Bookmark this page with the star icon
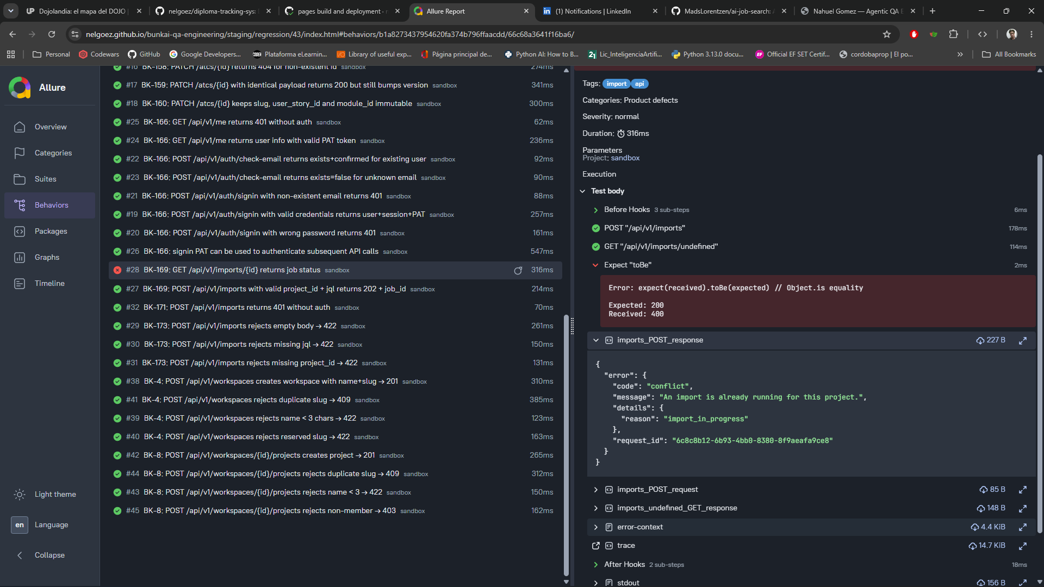The height and width of the screenshot is (587, 1044). [x=887, y=34]
